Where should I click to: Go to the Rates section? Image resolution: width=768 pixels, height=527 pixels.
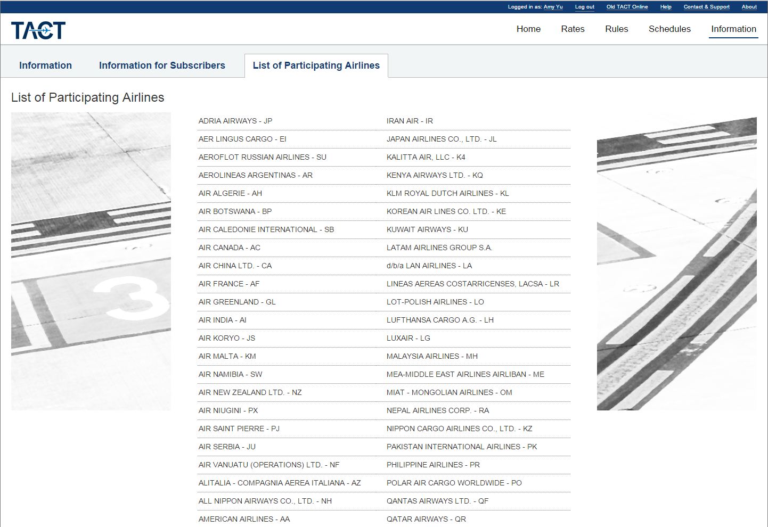pos(573,29)
